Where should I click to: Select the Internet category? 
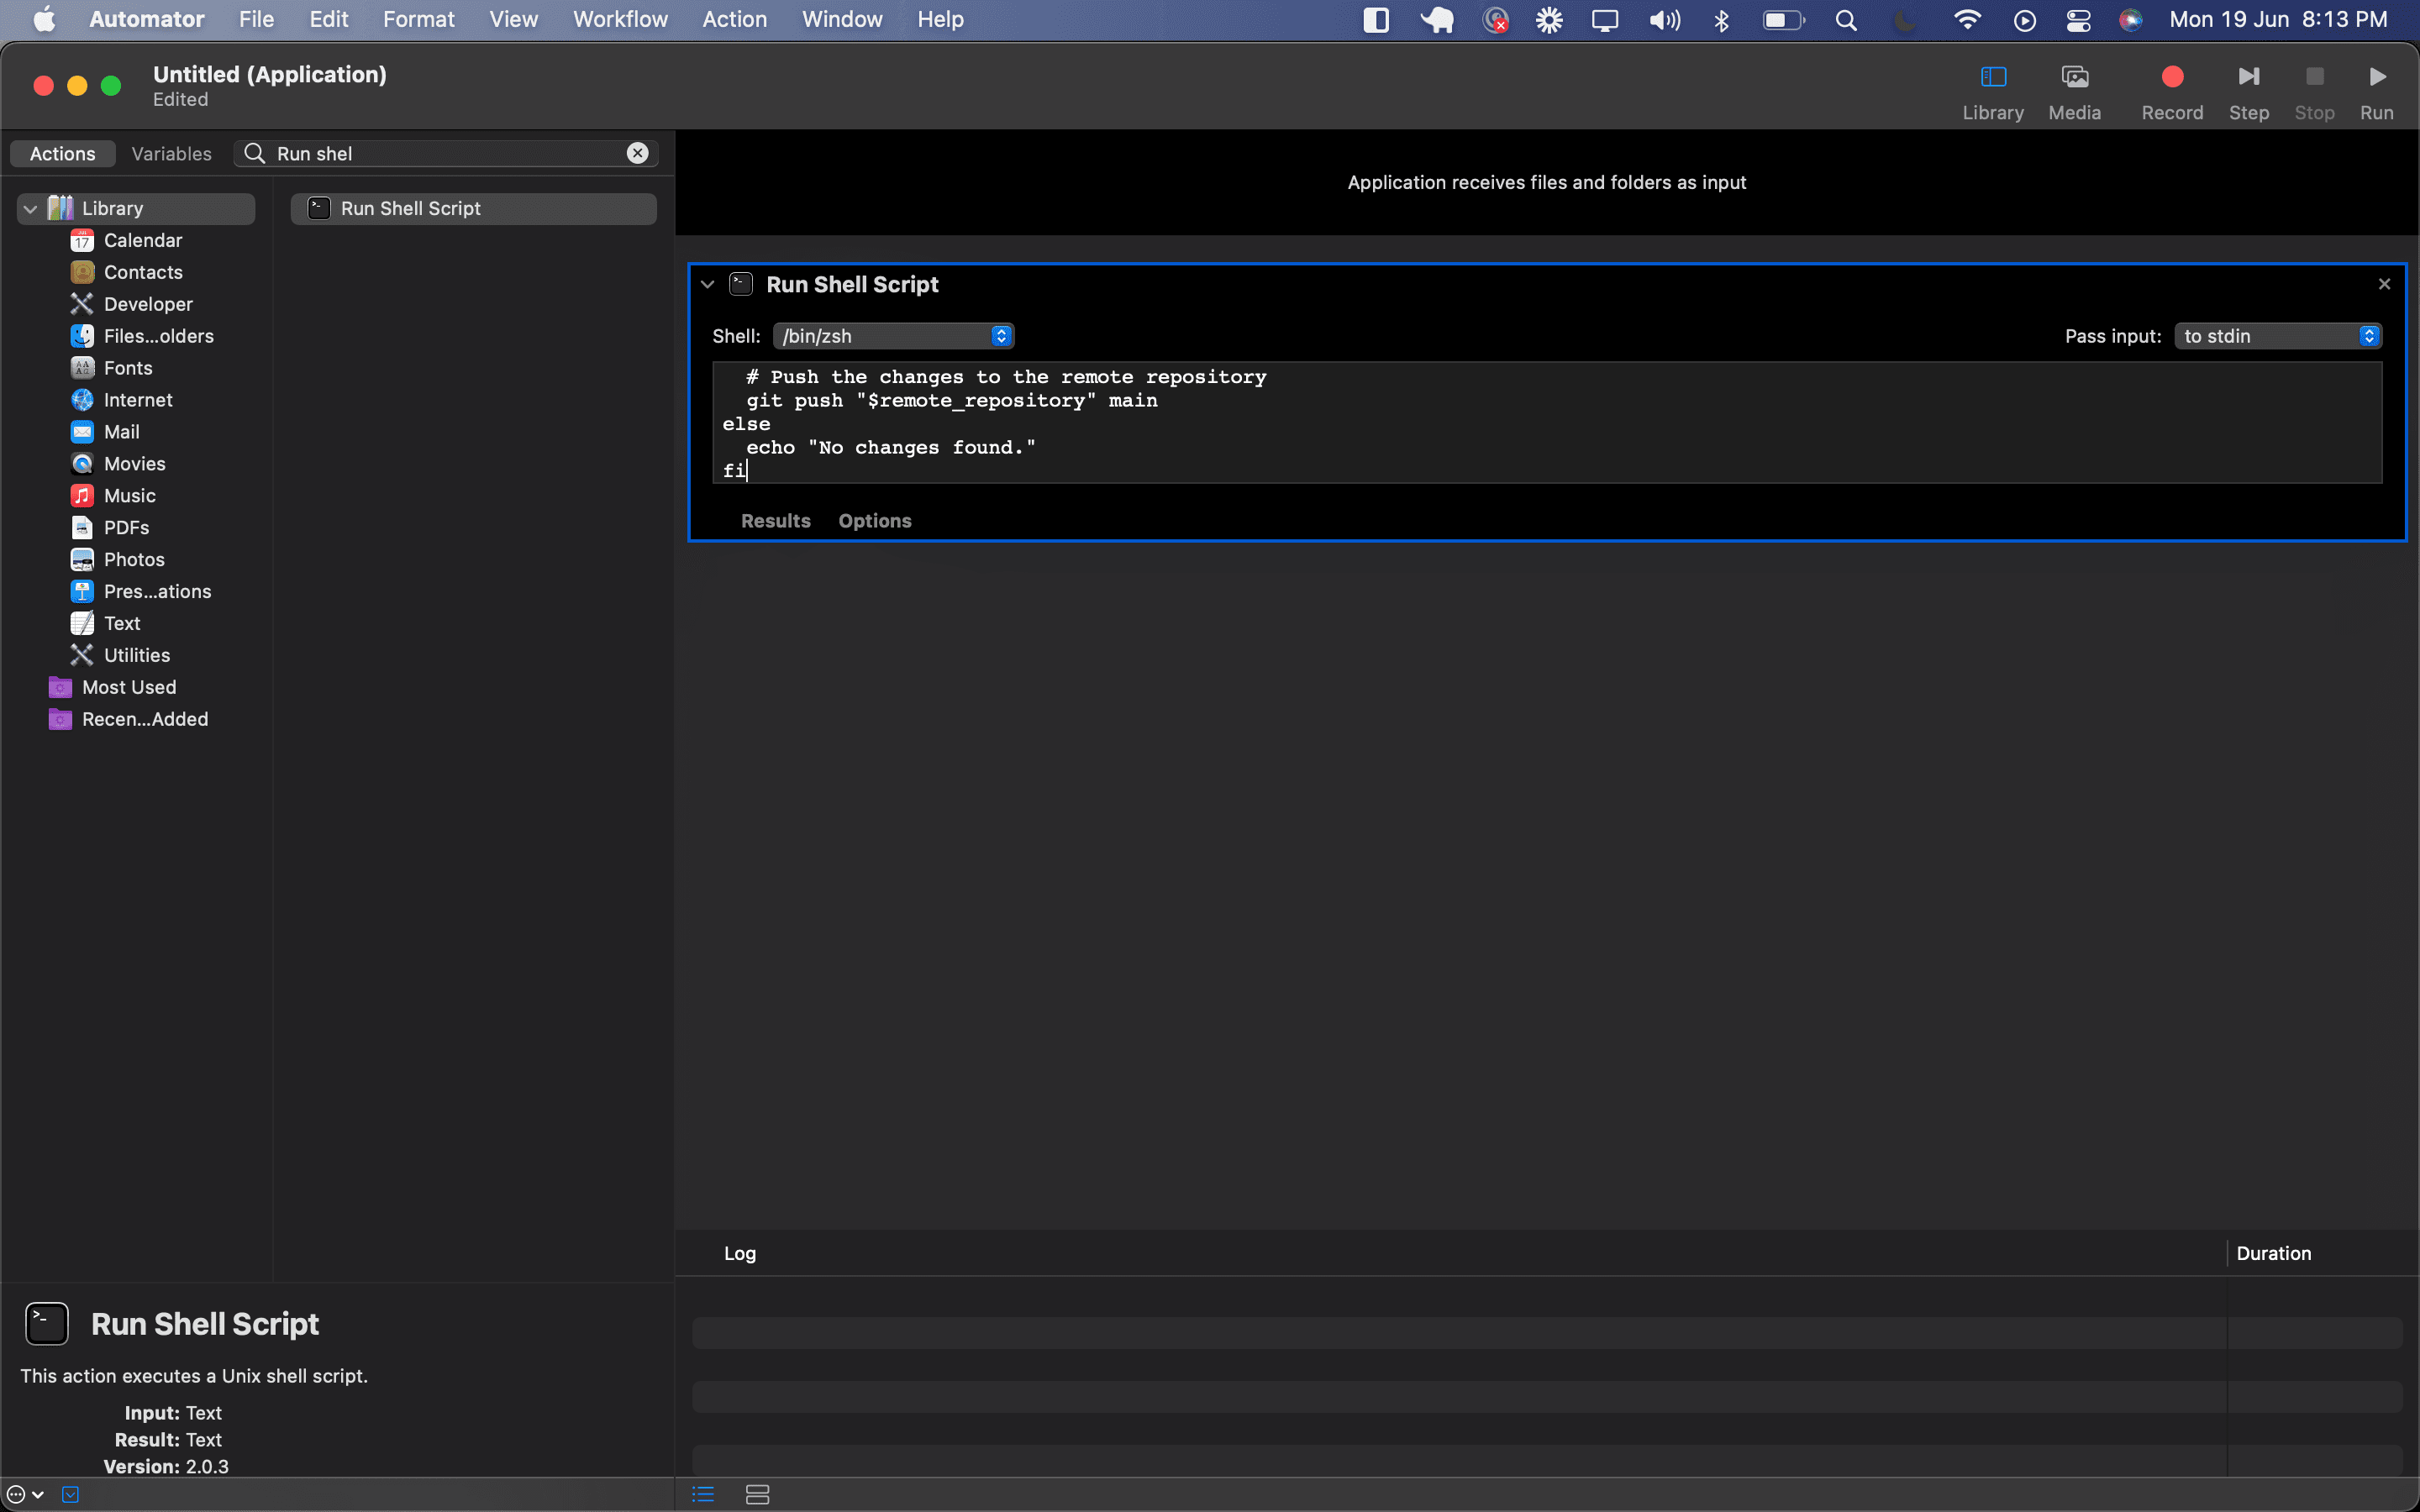121,400
